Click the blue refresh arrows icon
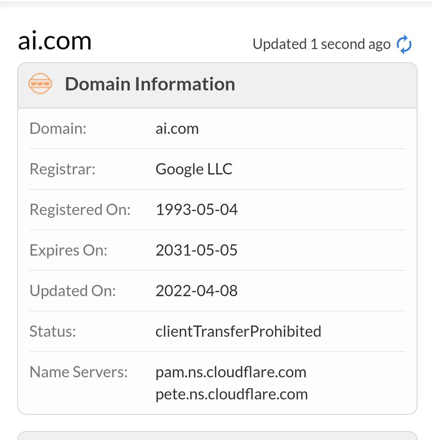This screenshot has height=440, width=432. (404, 44)
